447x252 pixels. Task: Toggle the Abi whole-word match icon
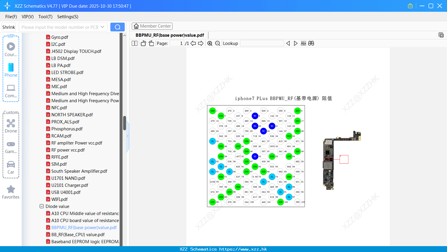303,43
